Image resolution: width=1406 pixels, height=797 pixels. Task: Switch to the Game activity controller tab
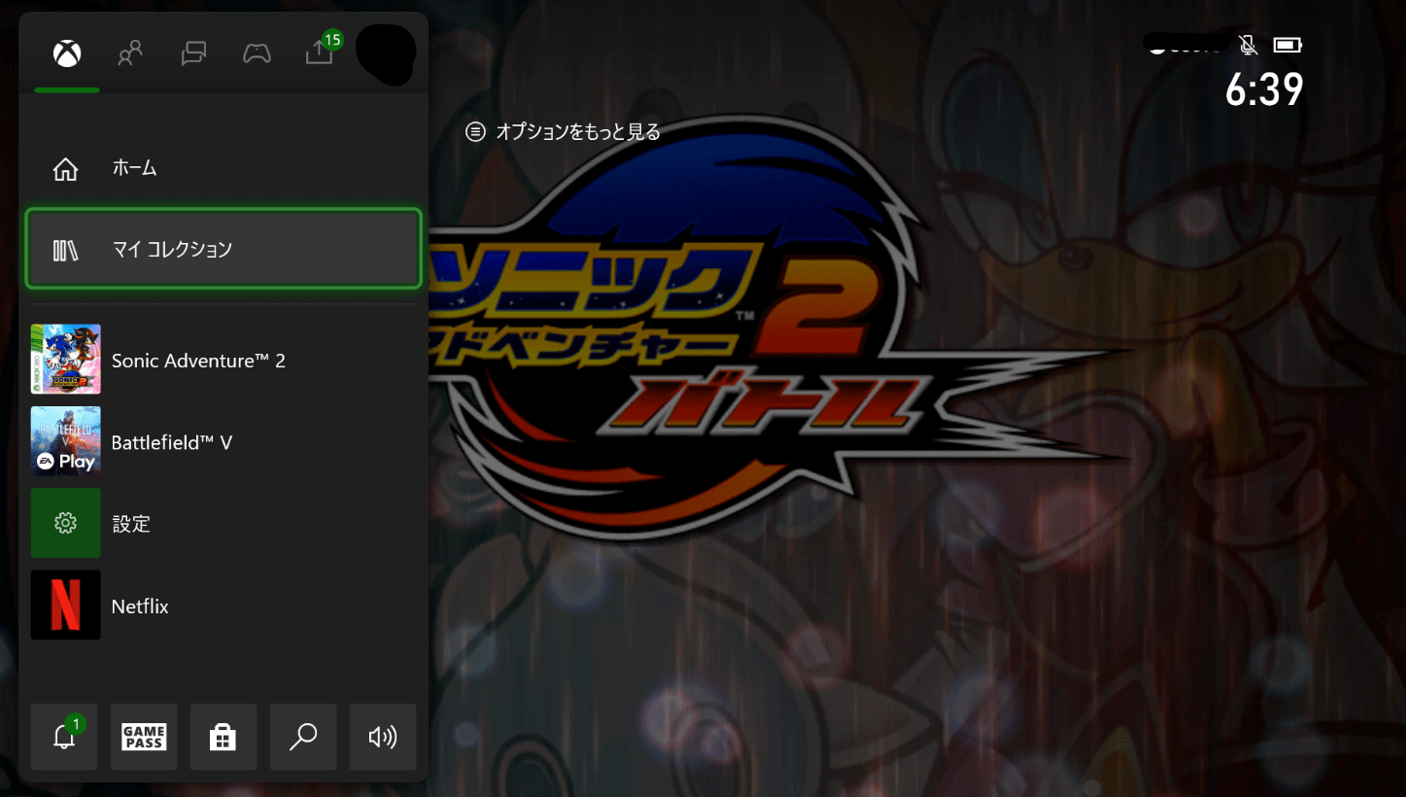257,53
